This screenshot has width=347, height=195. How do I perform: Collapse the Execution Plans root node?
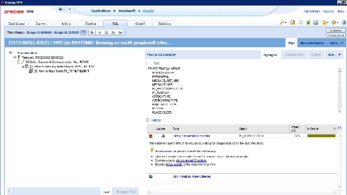[x=10, y=53]
